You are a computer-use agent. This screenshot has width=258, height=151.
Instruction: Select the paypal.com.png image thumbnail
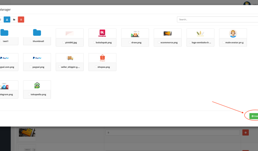click(4, 58)
